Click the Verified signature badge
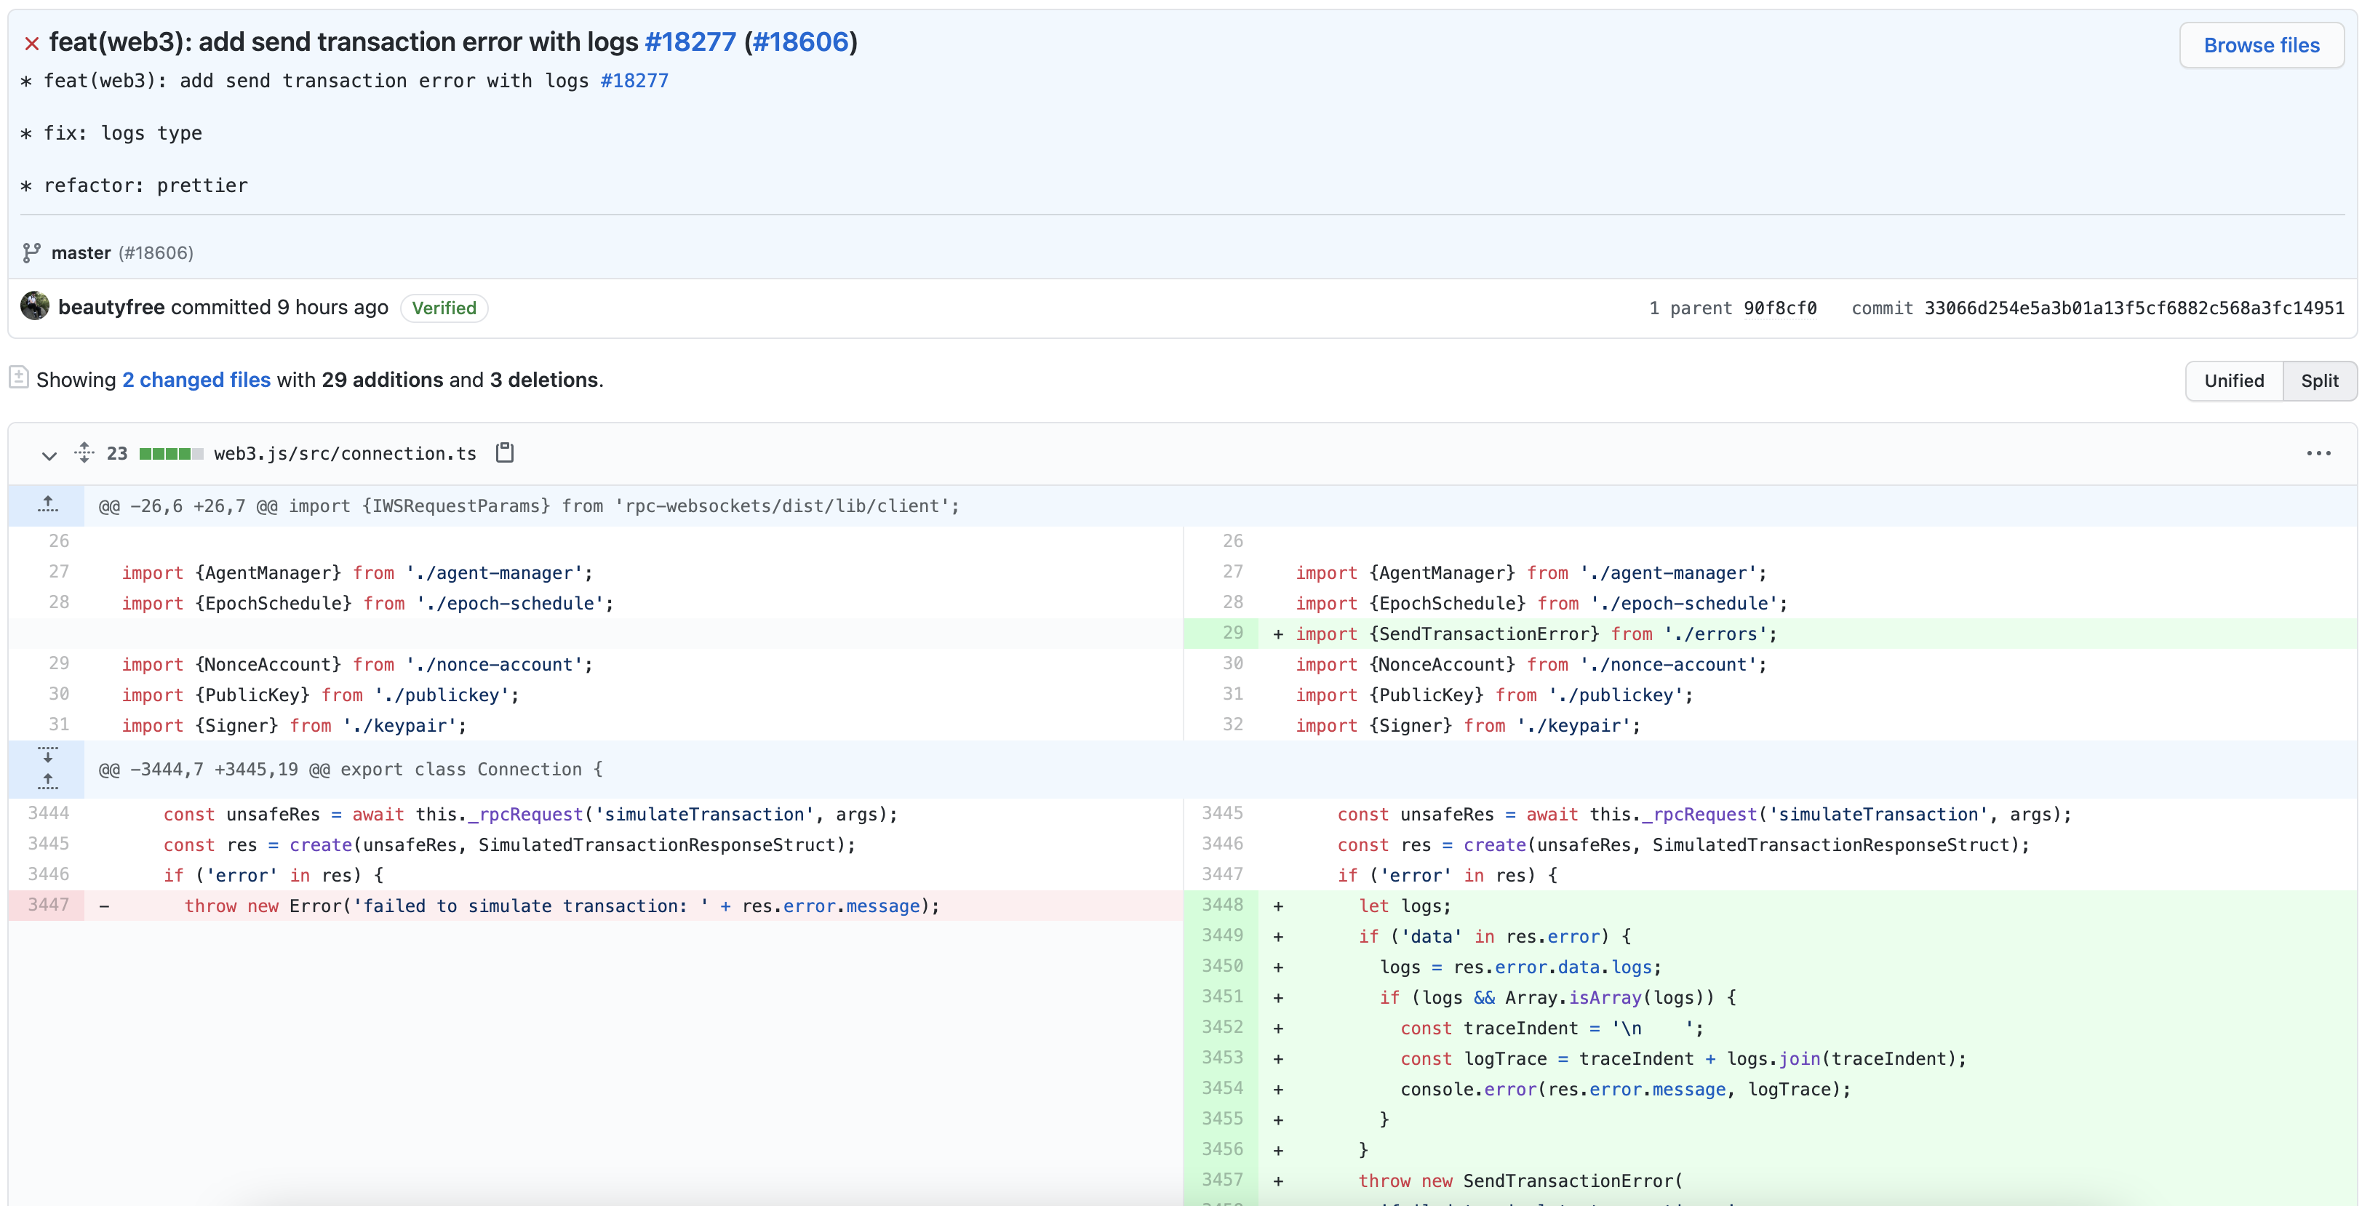The width and height of the screenshot is (2370, 1206). tap(444, 308)
